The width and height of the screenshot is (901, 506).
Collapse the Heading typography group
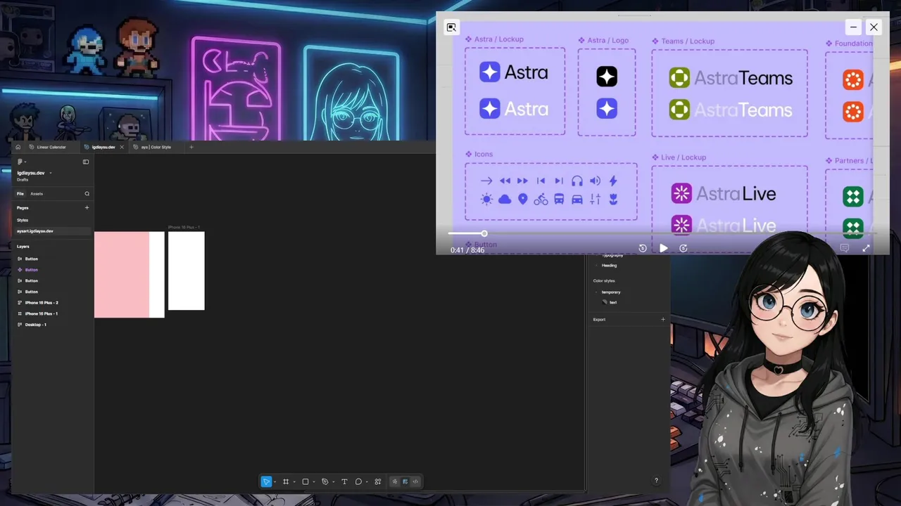(x=597, y=266)
